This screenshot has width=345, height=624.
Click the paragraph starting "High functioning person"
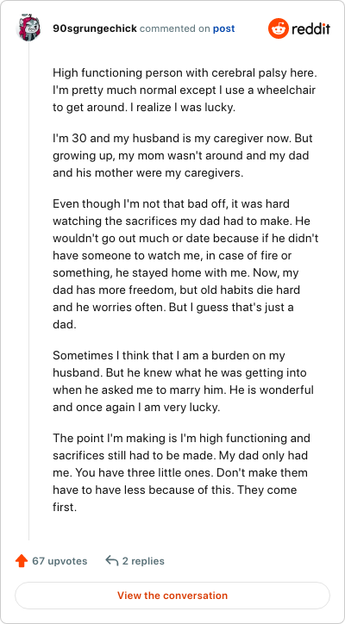coord(184,90)
